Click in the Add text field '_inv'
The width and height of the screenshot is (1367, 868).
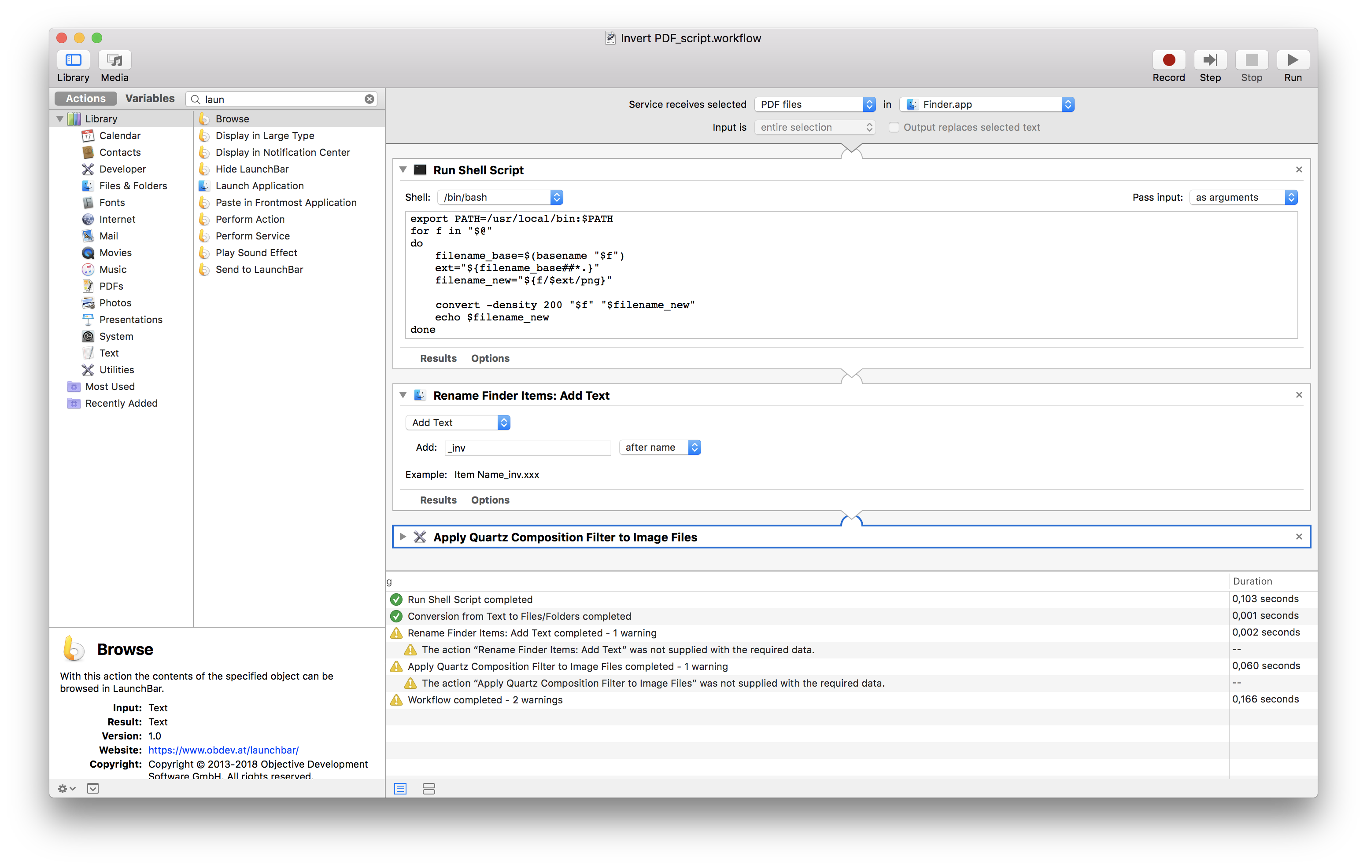point(528,448)
